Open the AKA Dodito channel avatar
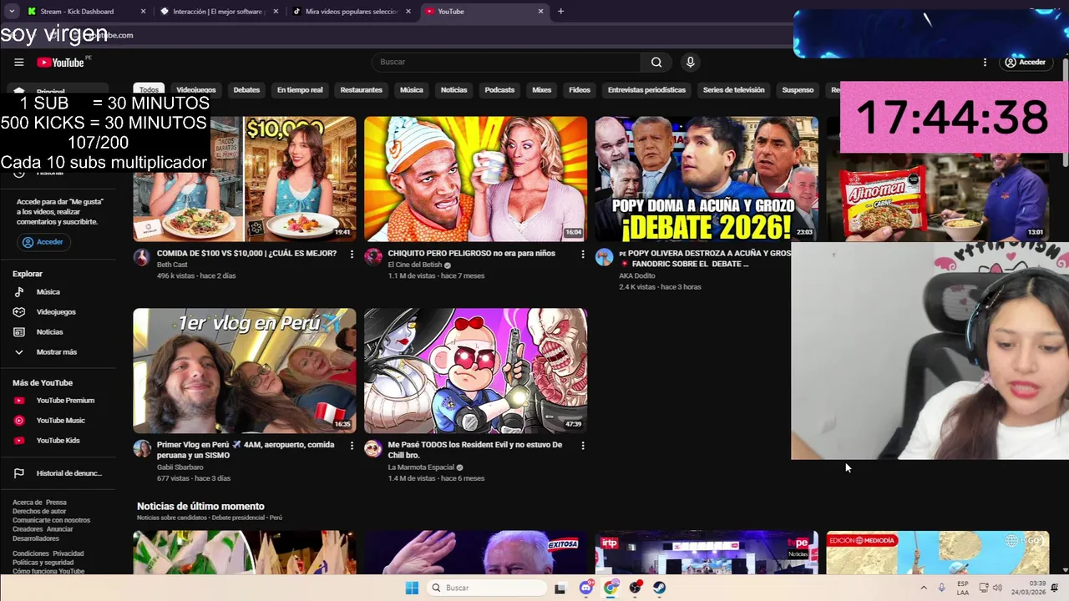Screen dimensions: 1069x601 point(604,257)
